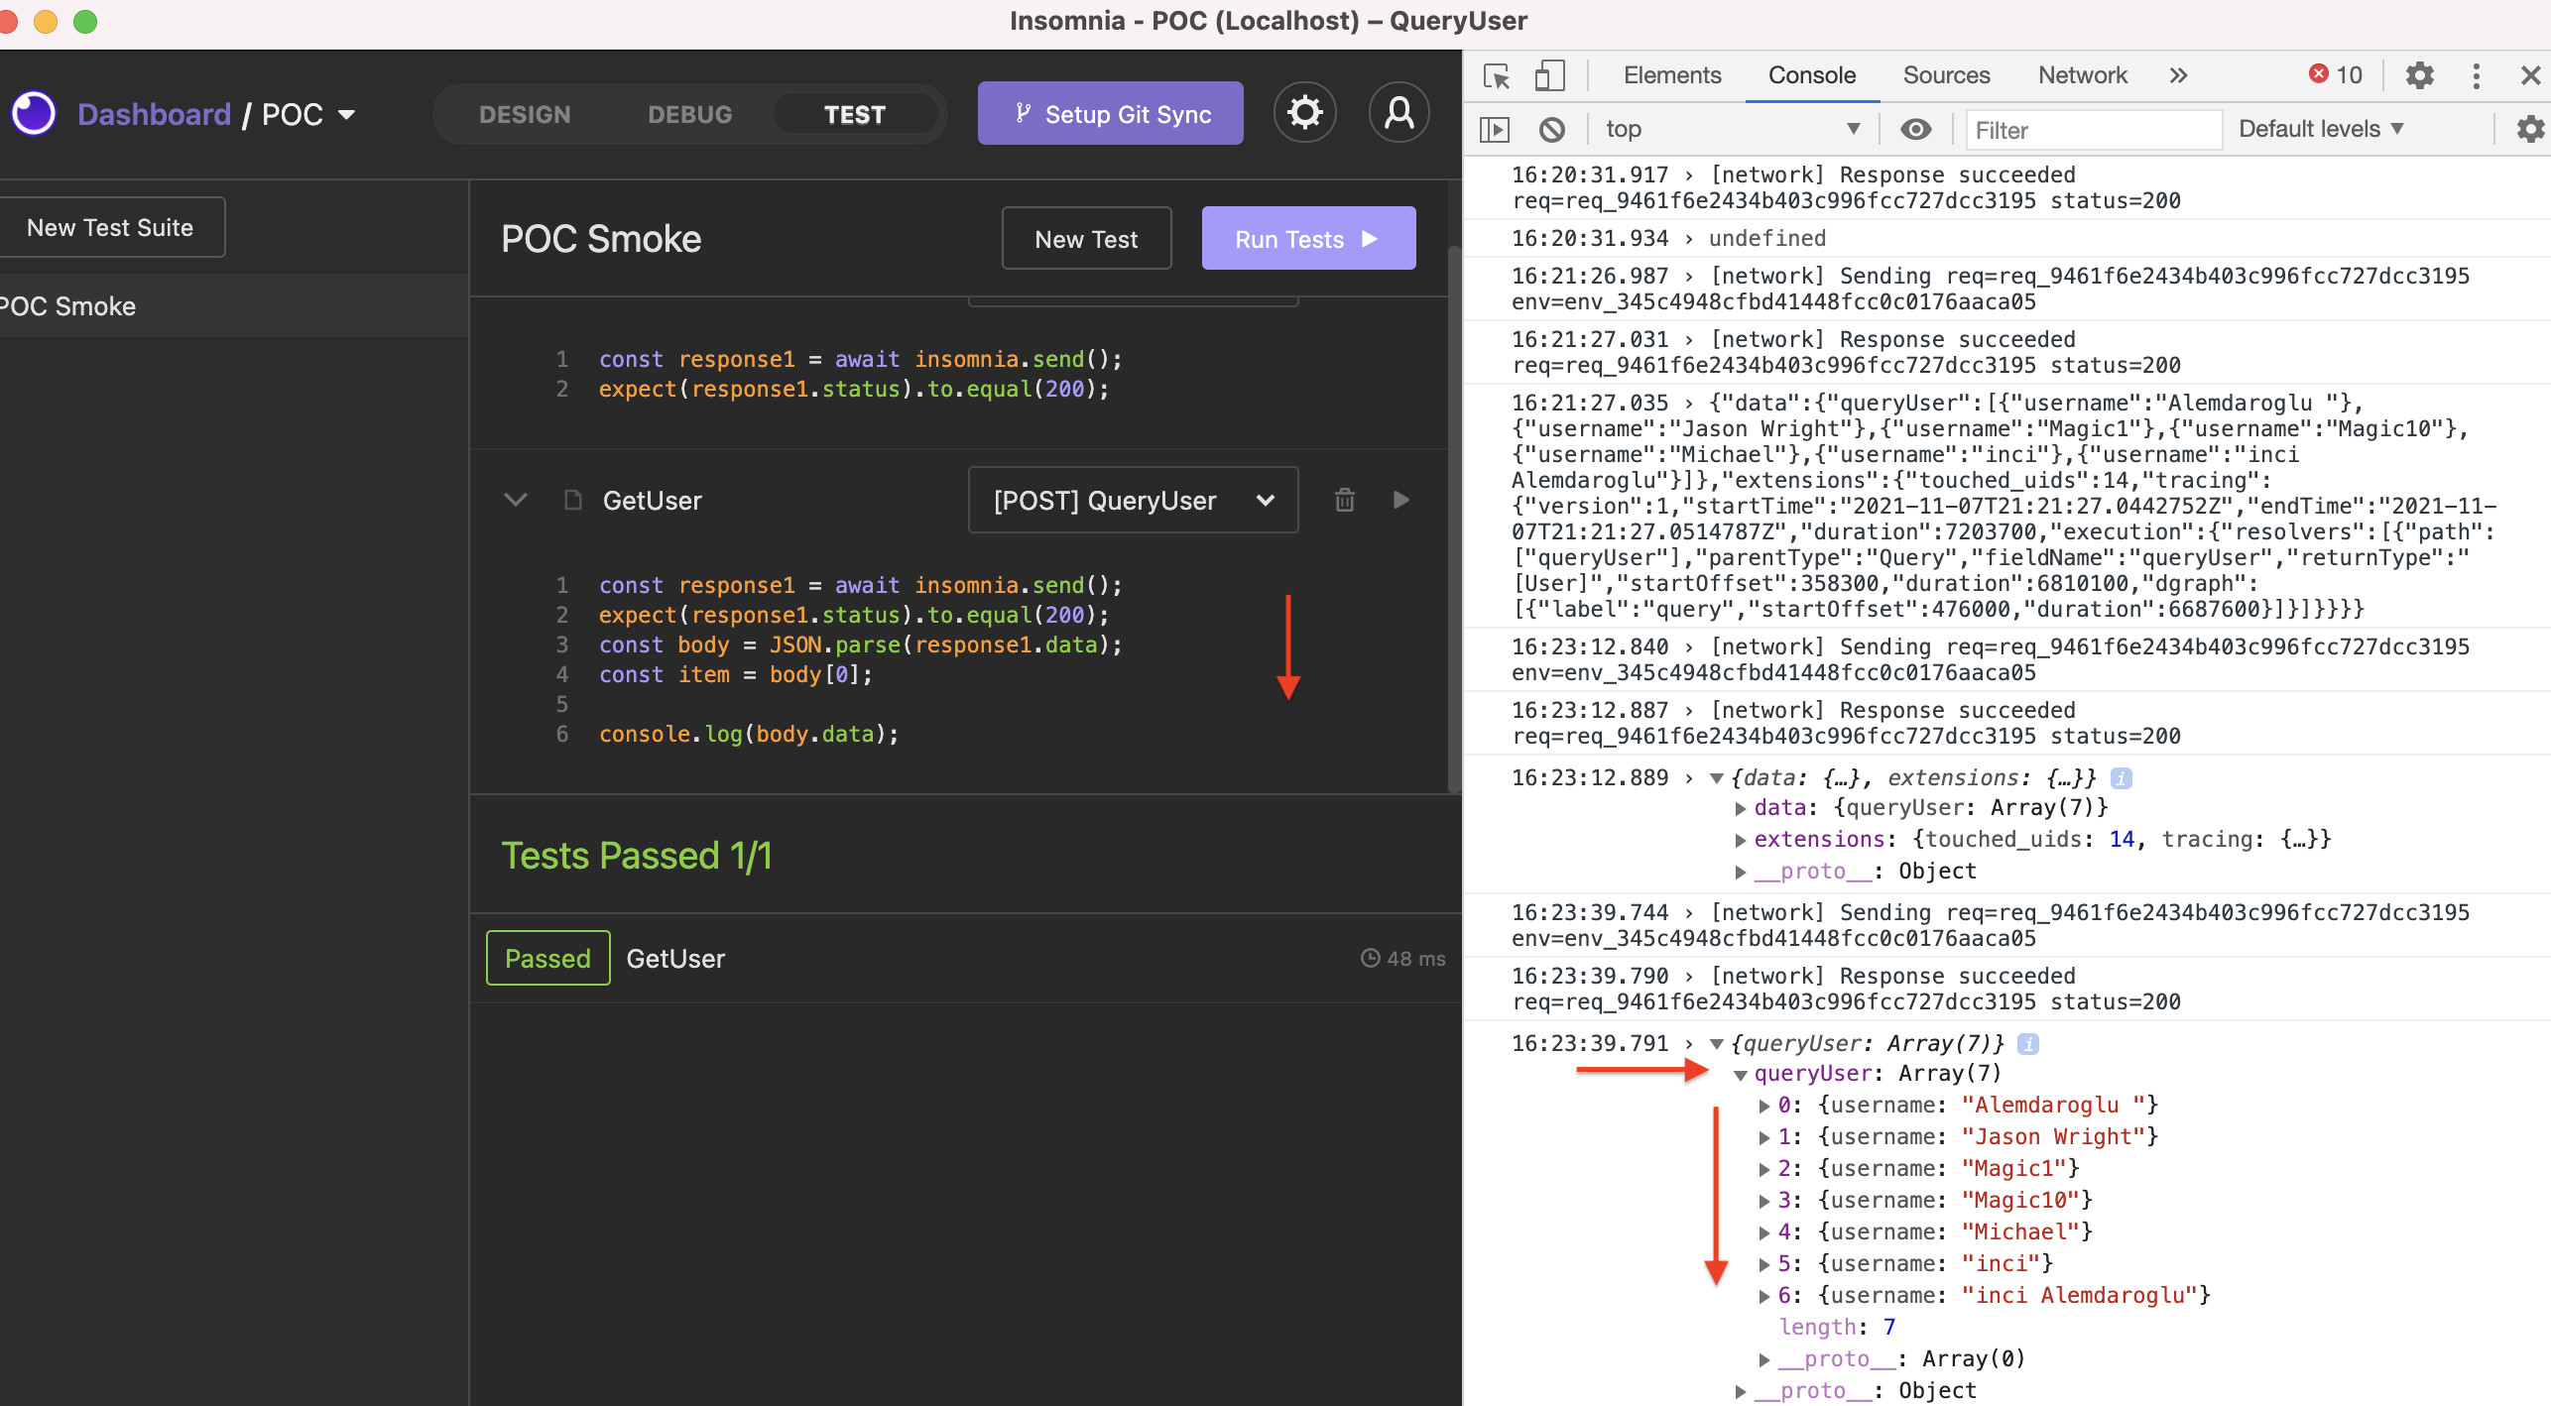
Task: Open DevTools customize menu via three dots
Action: pyautogui.click(x=2475, y=75)
